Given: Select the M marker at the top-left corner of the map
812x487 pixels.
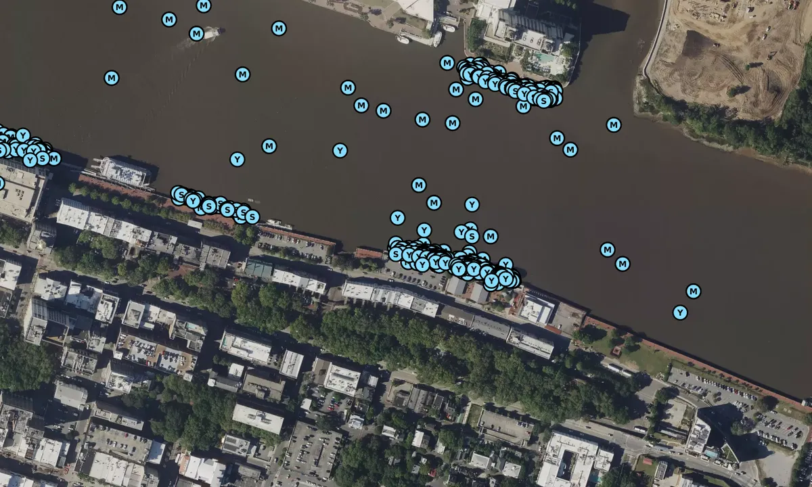Looking at the screenshot, I should coord(120,7).
